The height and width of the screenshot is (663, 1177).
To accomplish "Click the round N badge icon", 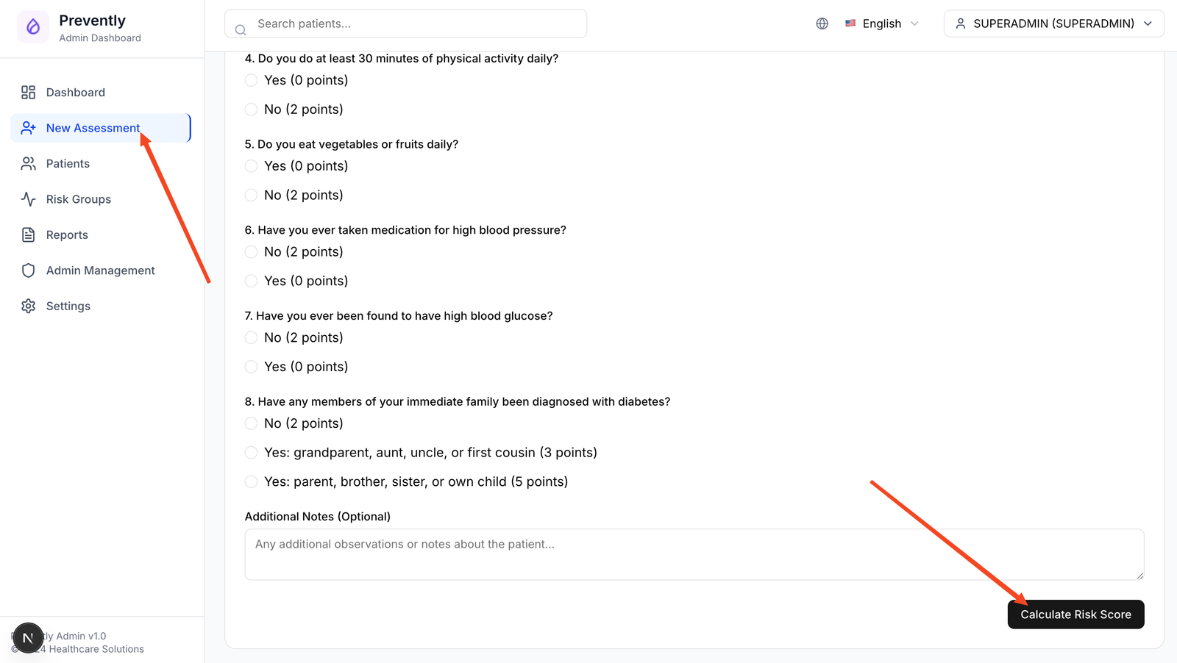I will pyautogui.click(x=28, y=638).
